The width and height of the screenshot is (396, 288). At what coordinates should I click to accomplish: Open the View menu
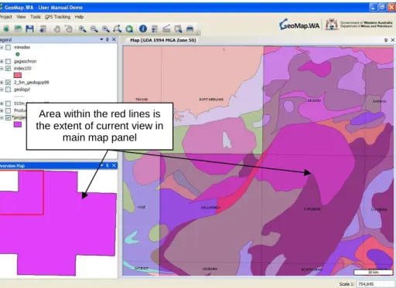click(21, 17)
